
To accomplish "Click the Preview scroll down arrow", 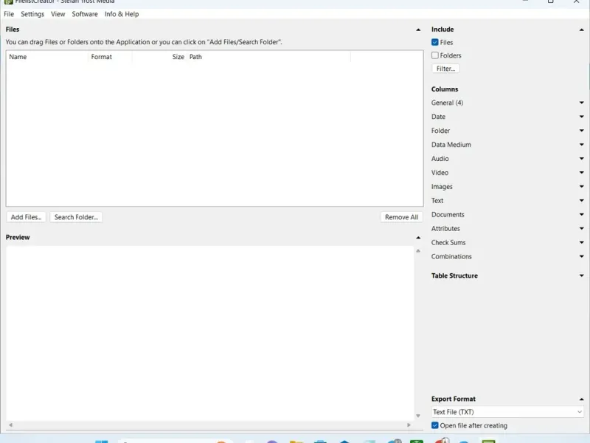I will point(418,416).
